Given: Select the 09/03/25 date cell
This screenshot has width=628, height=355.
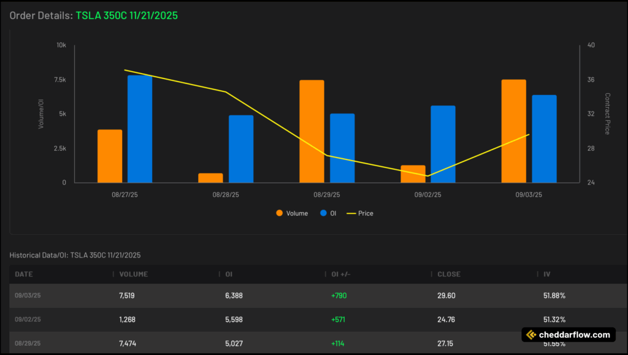Looking at the screenshot, I should [28, 296].
